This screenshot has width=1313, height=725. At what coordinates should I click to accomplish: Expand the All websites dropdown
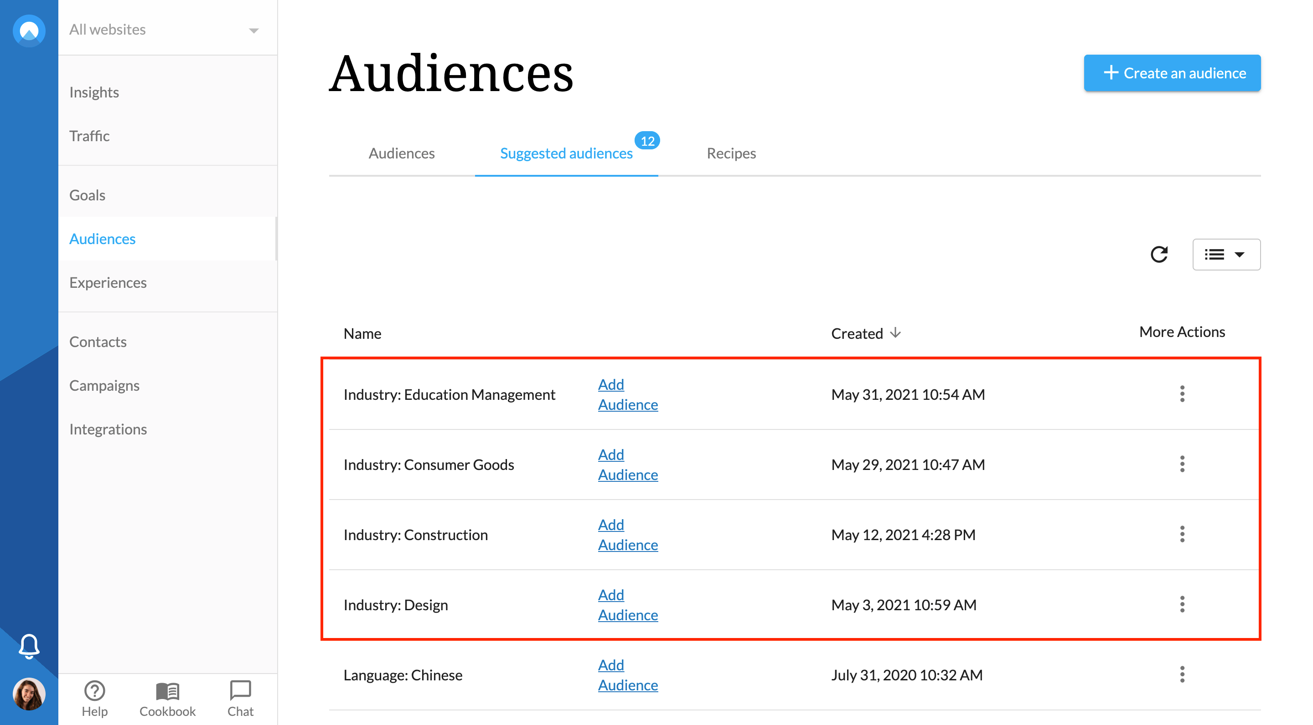click(253, 30)
